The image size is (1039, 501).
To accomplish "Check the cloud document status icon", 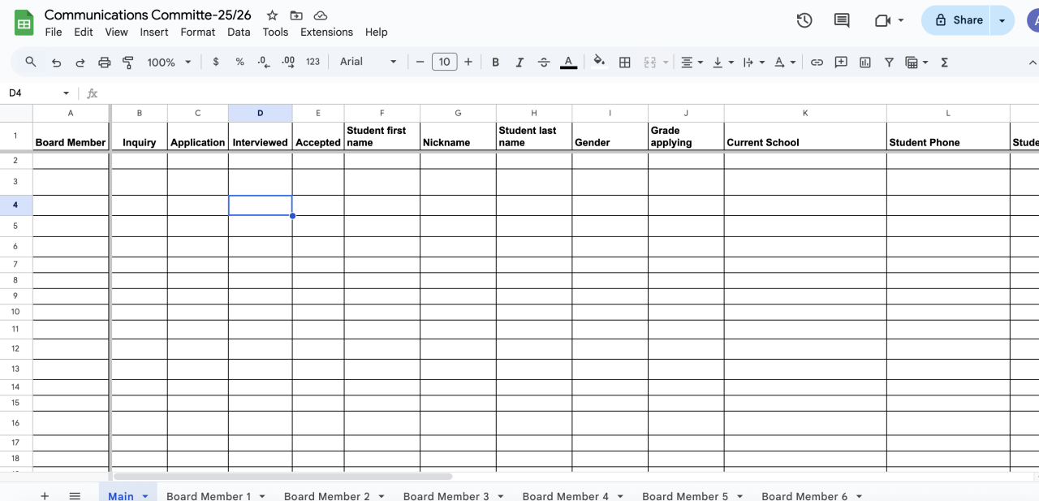I will click(x=321, y=15).
